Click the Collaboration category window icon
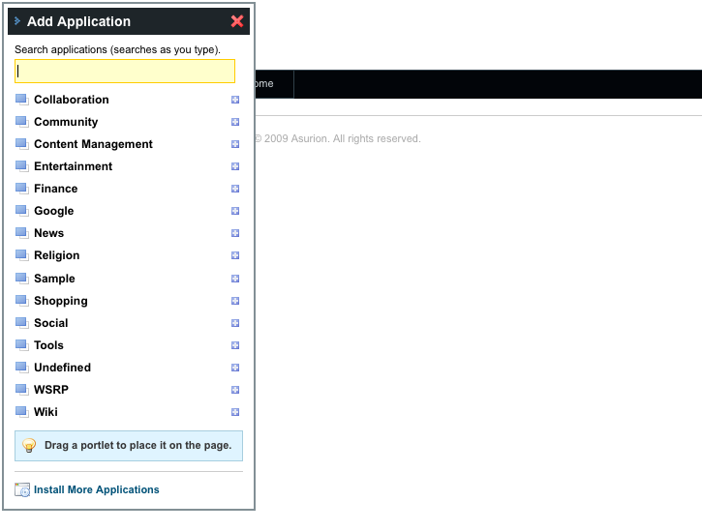Viewport: 702px width, 531px height. [x=21, y=100]
